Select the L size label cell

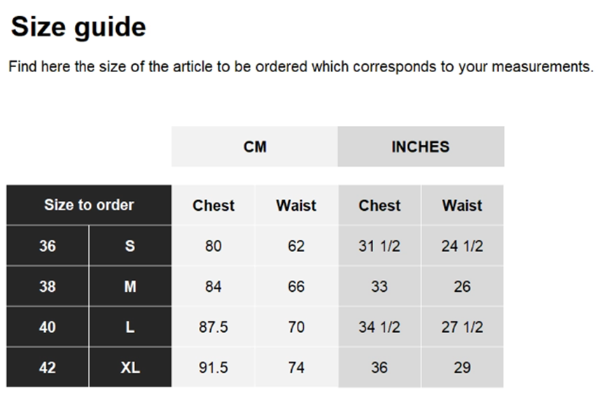click(130, 327)
